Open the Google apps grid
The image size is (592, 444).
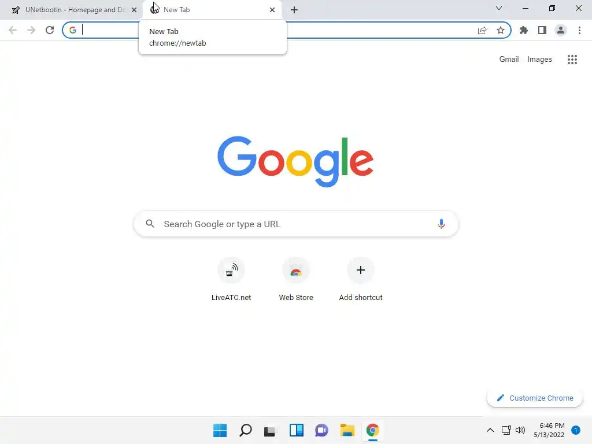572,60
